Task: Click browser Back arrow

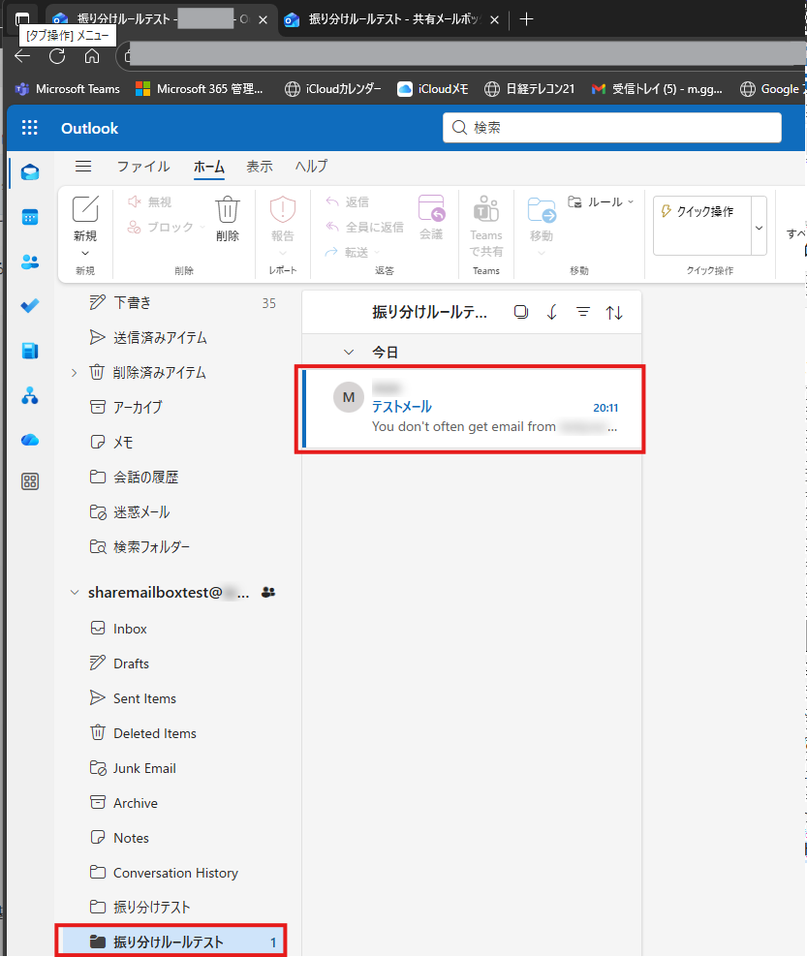Action: 22,56
